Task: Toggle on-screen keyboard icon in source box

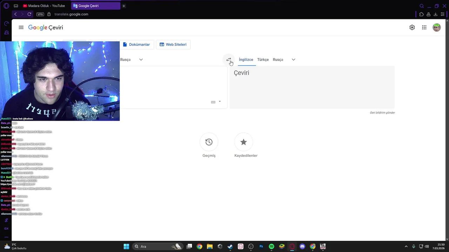Action: click(213, 102)
